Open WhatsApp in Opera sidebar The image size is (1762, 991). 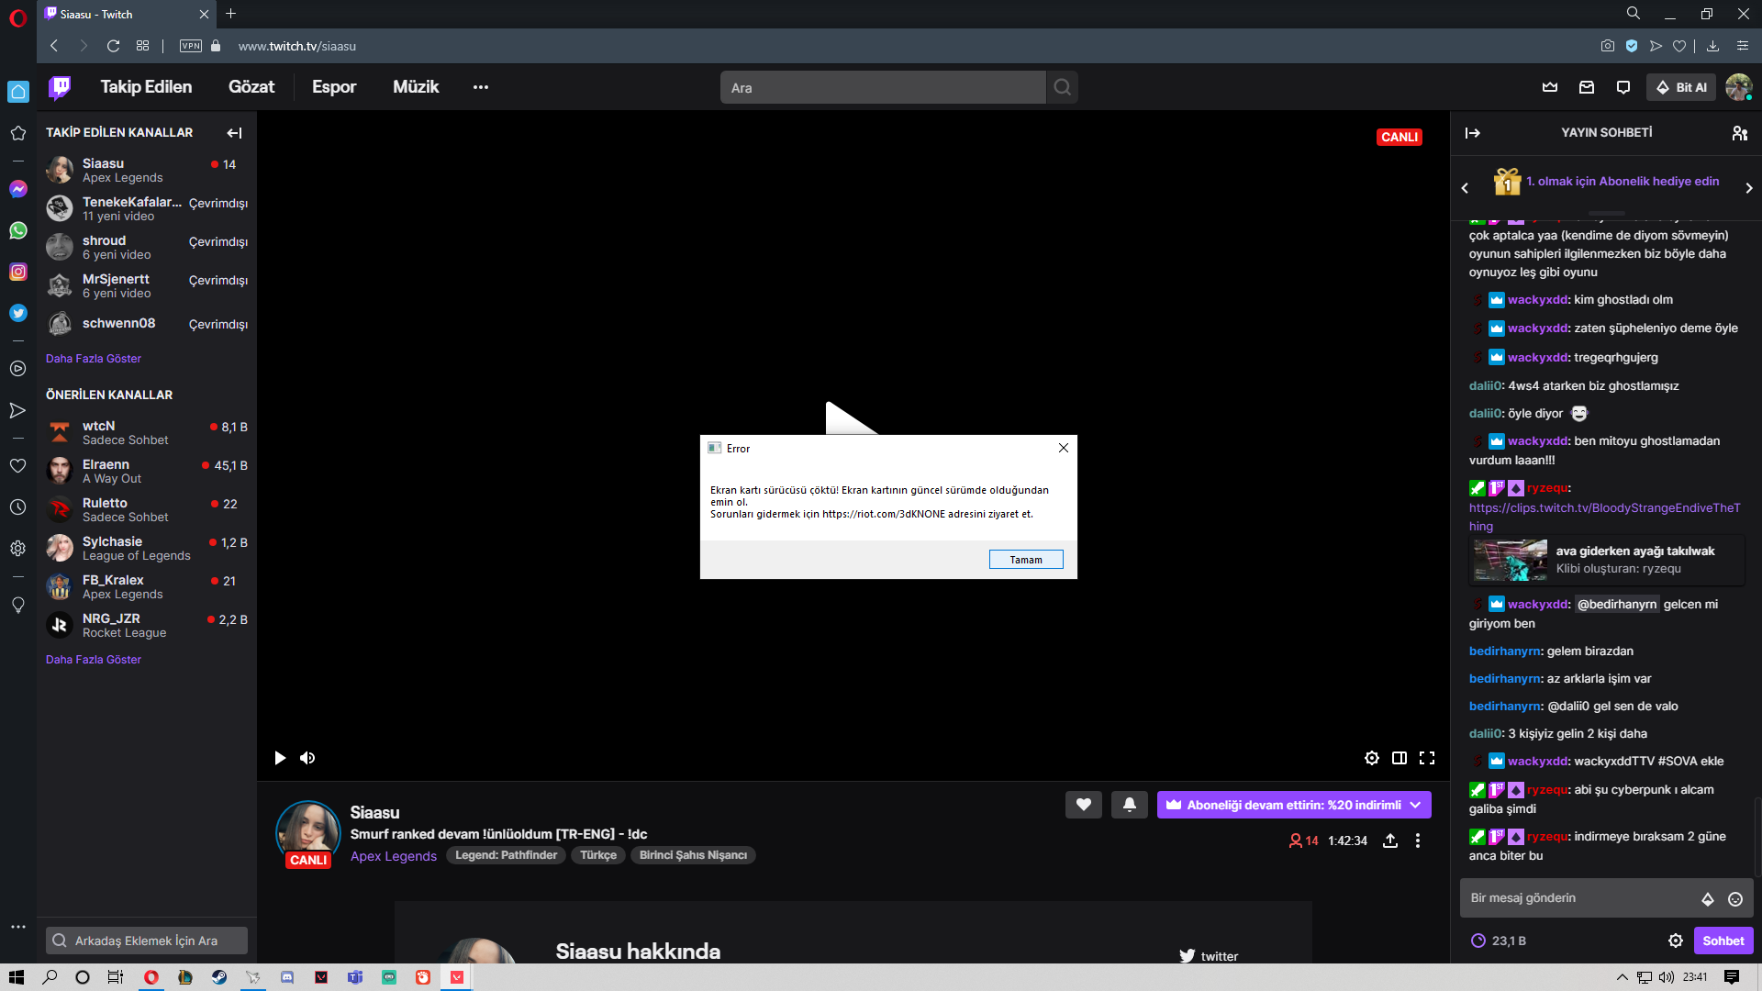18,230
